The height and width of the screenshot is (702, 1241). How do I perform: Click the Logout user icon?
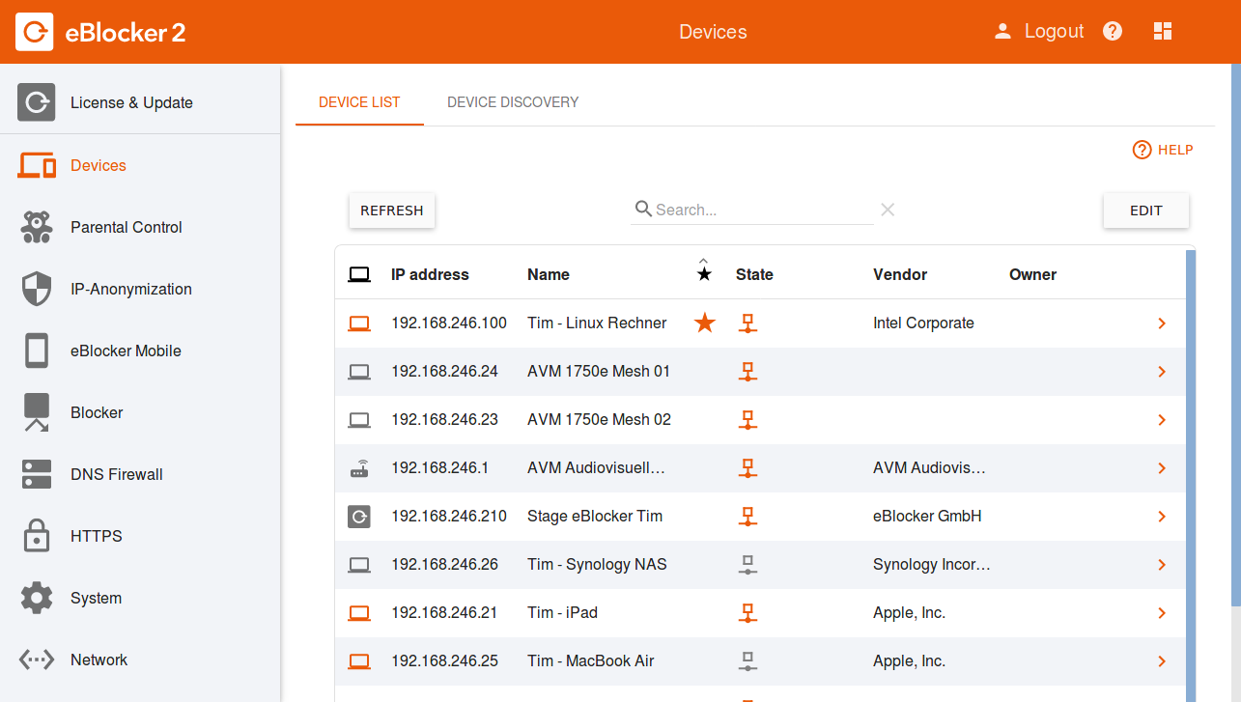(1003, 31)
